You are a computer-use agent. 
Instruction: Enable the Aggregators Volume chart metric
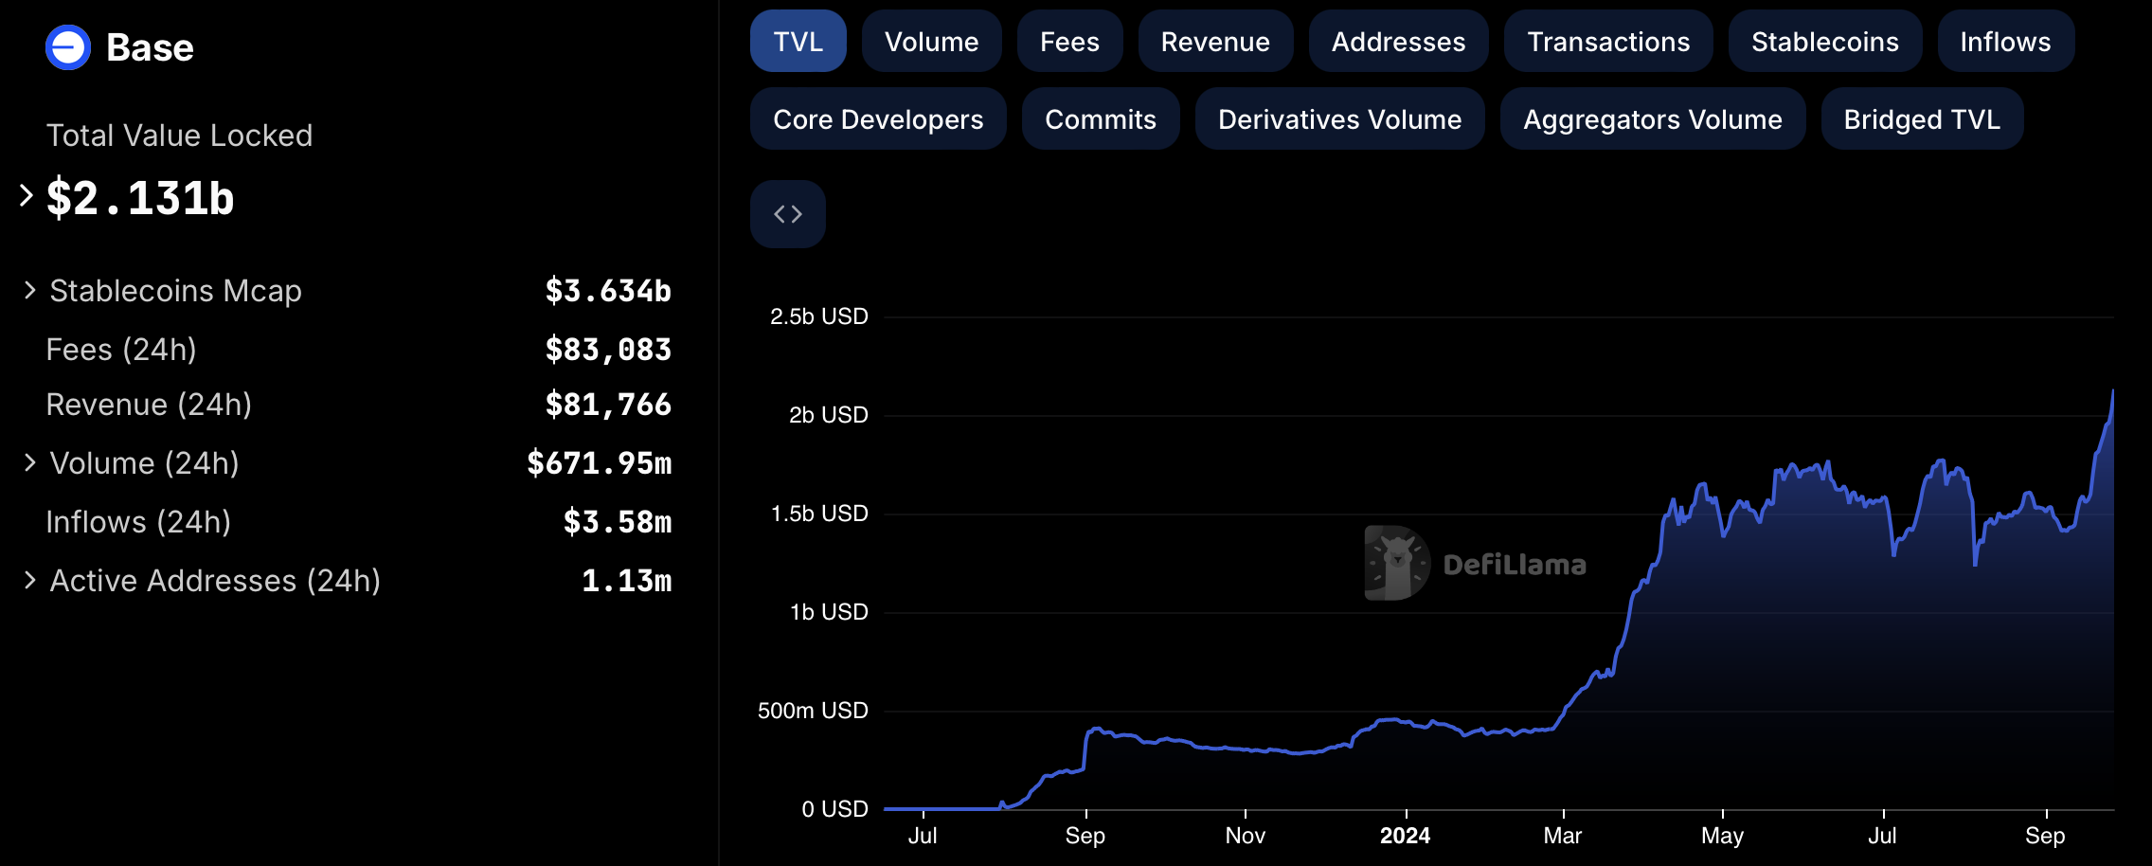(x=1653, y=119)
